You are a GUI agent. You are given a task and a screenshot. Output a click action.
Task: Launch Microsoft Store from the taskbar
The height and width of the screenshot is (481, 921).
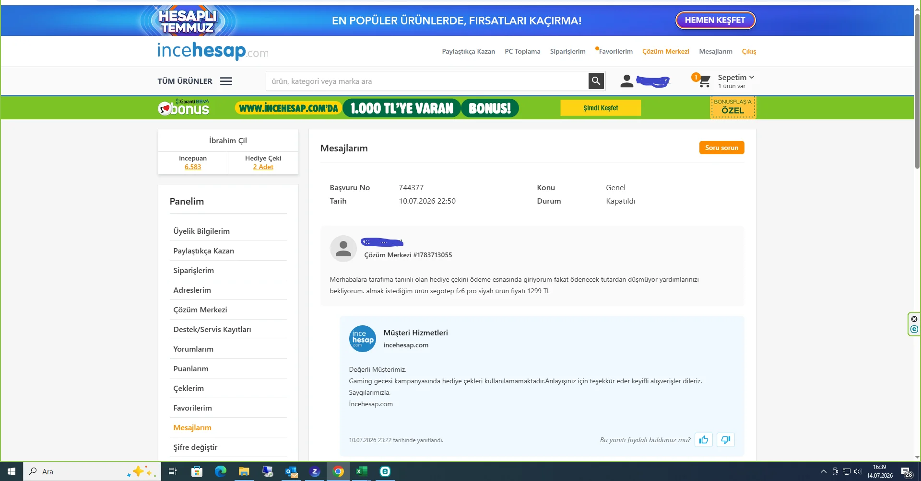point(197,471)
